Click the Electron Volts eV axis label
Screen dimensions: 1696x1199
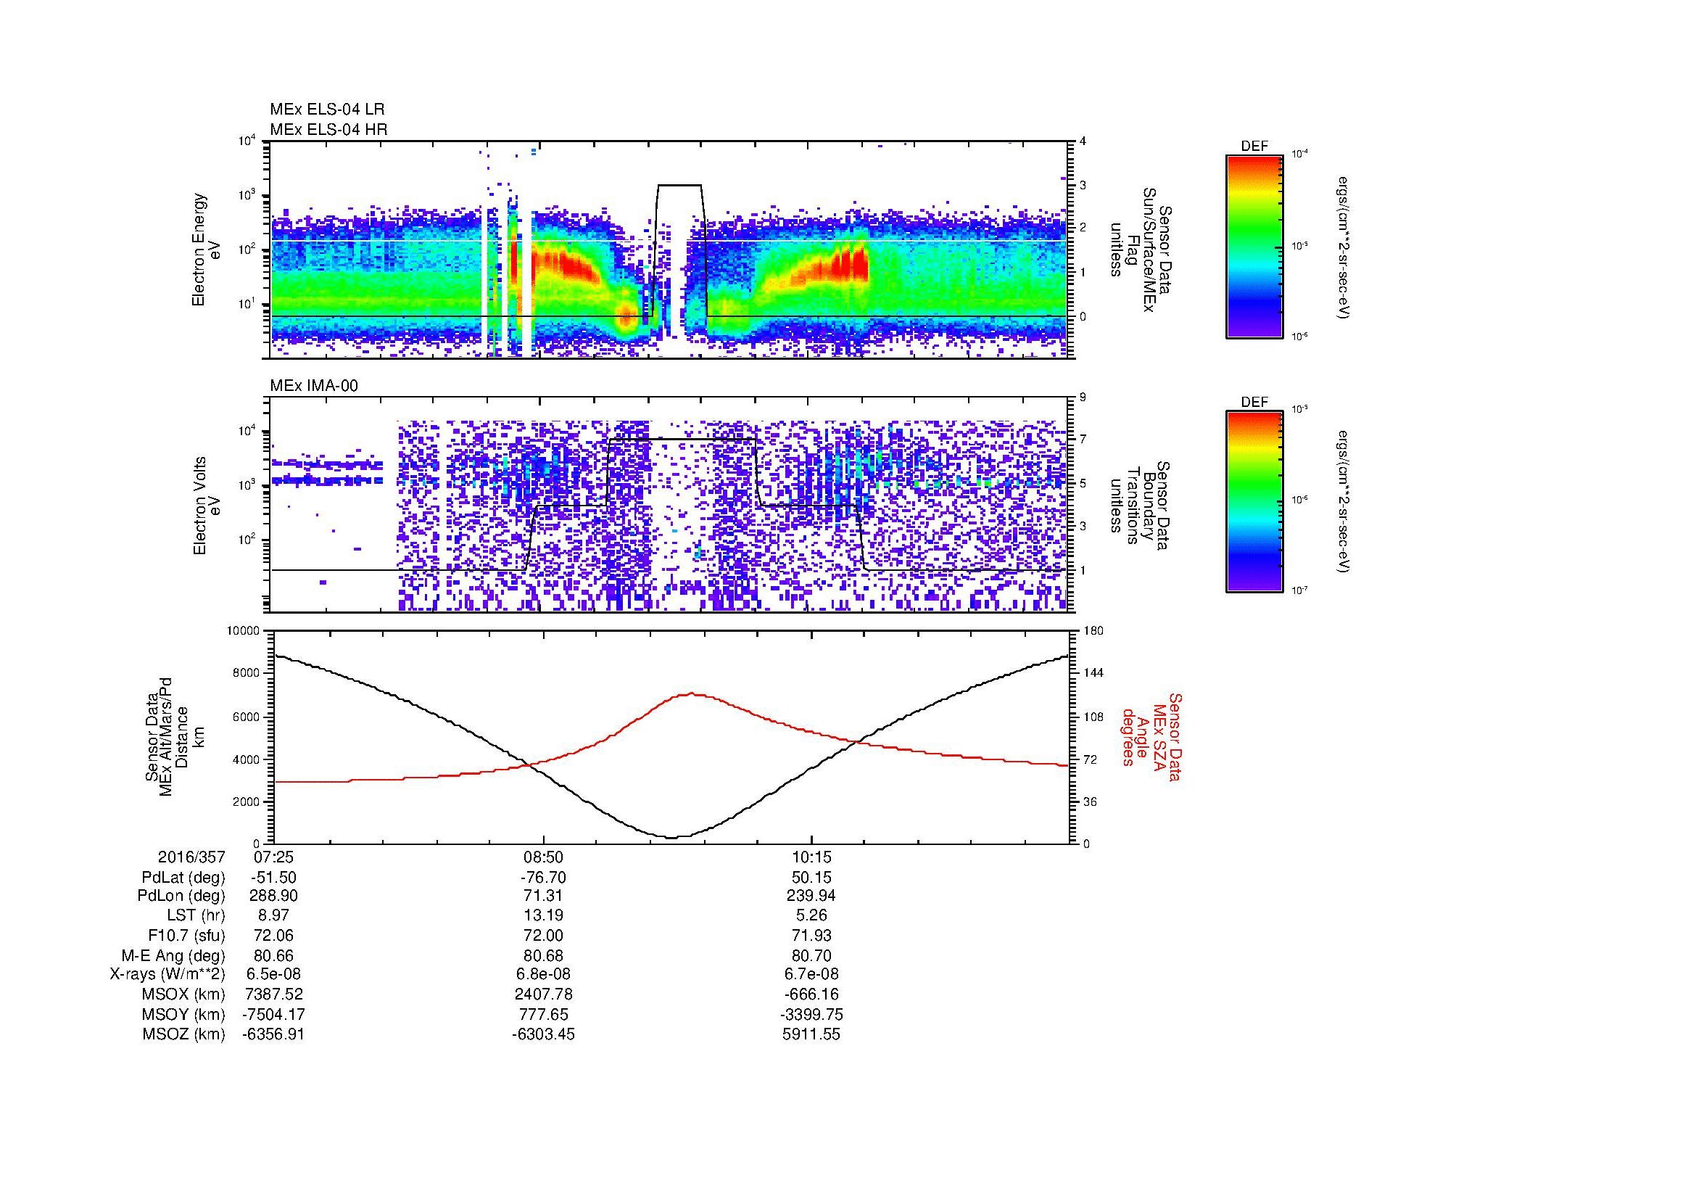pyautogui.click(x=207, y=506)
